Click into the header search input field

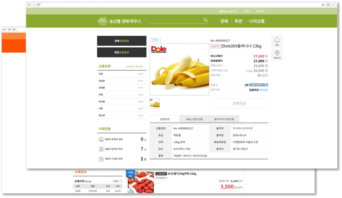(x=176, y=20)
